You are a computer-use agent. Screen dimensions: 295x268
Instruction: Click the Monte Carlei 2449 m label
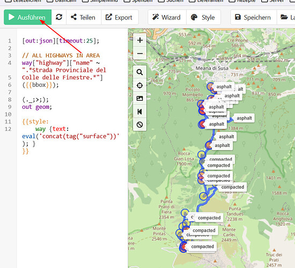pos(228,235)
